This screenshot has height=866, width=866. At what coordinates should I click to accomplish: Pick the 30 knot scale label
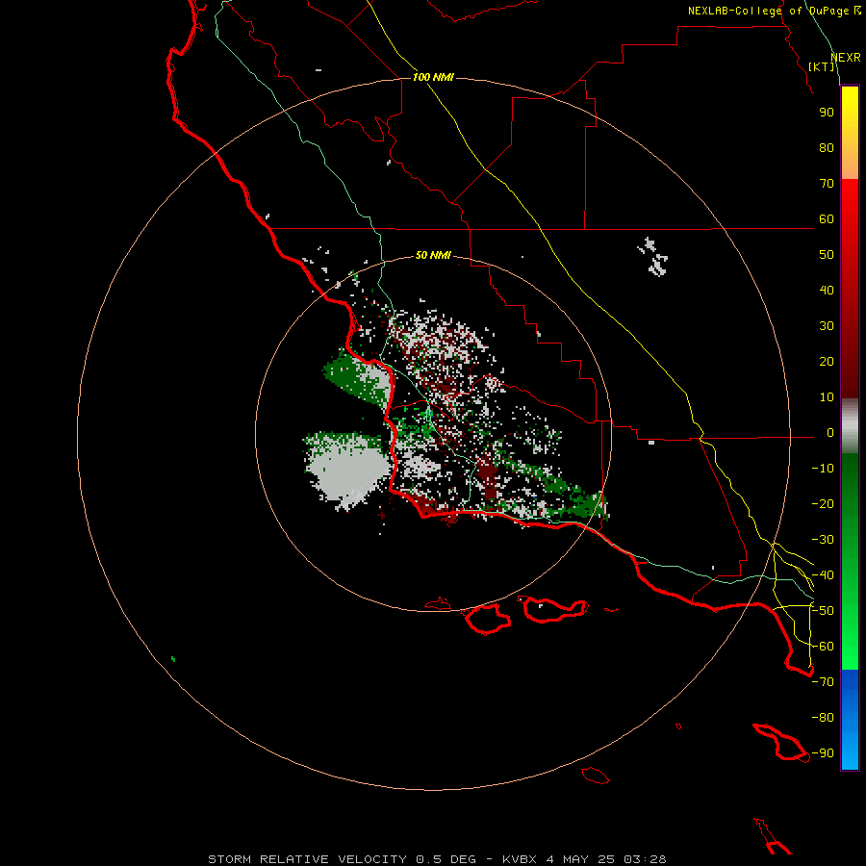coord(827,326)
